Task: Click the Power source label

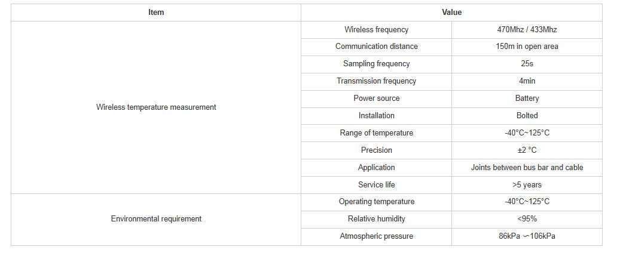Action: (376, 98)
